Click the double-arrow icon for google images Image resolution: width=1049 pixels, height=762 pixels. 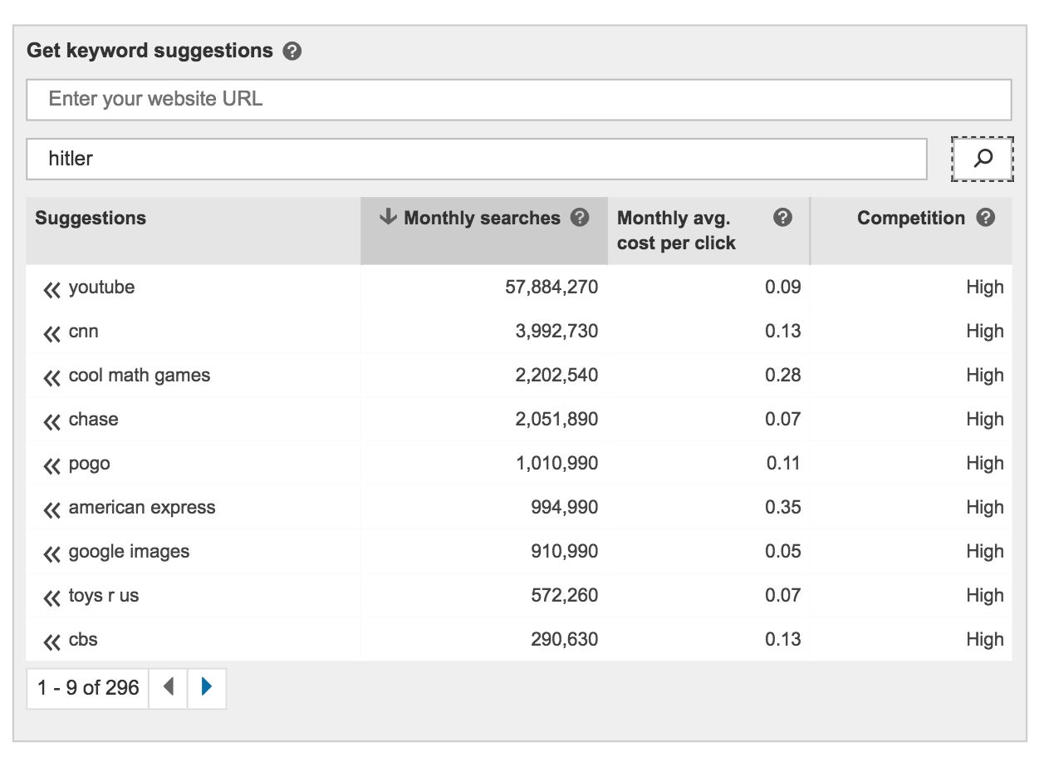coord(51,553)
